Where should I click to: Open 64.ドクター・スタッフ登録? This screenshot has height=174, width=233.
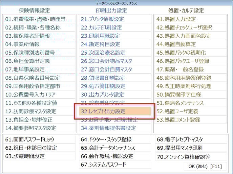[x=115, y=139]
